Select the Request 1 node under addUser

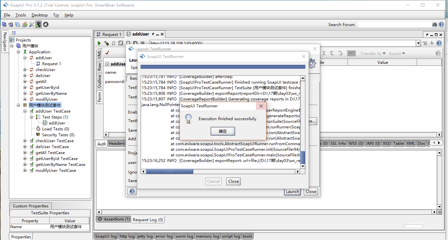click(51, 64)
